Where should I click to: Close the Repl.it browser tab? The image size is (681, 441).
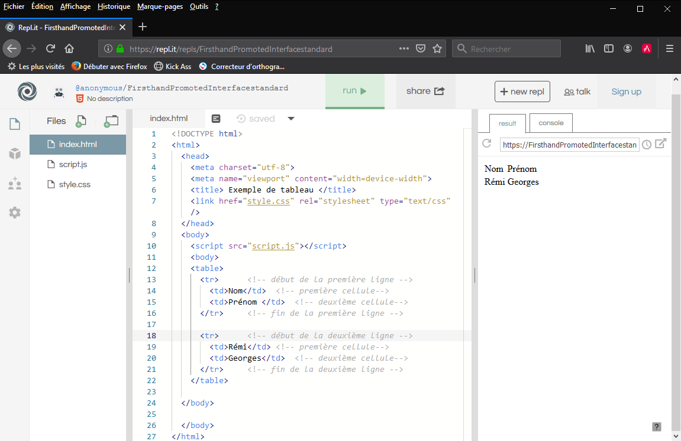(122, 27)
